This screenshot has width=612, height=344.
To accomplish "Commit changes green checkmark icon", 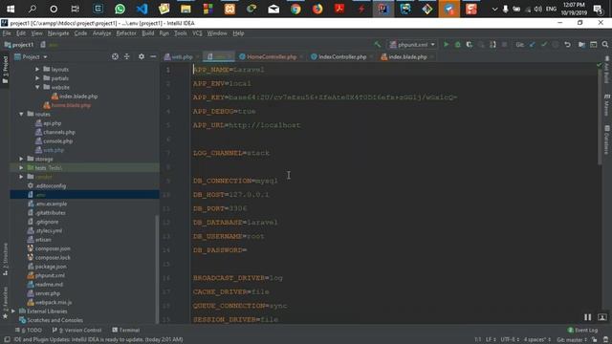I will [x=544, y=45].
